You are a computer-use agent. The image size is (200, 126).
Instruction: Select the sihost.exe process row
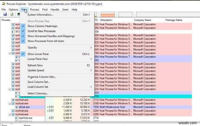tap(96, 107)
